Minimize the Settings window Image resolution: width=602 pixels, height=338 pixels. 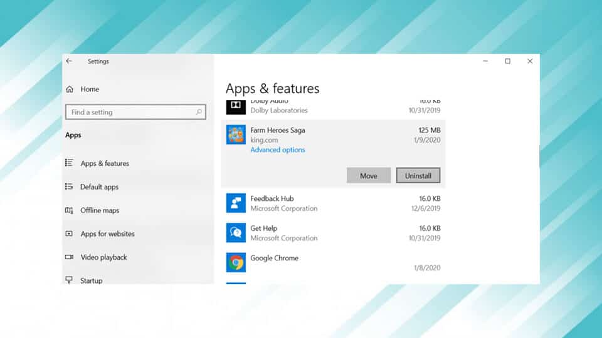pyautogui.click(x=485, y=61)
